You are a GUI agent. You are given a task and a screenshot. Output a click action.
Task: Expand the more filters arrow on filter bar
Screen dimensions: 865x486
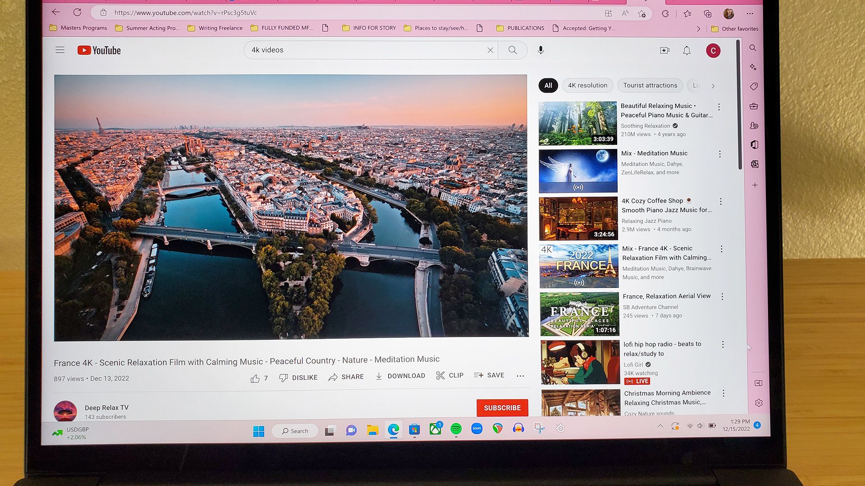(712, 85)
